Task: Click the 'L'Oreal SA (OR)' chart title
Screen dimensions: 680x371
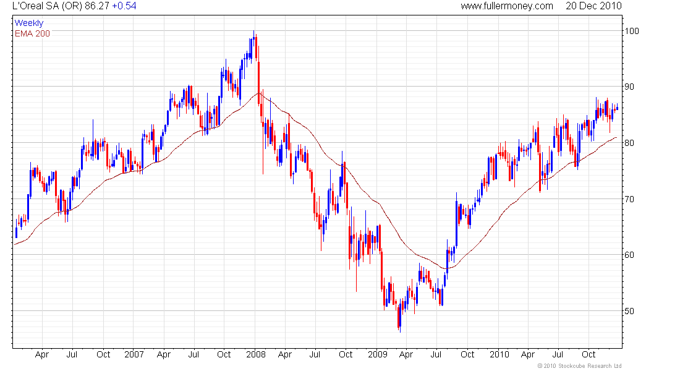Action: [47, 6]
